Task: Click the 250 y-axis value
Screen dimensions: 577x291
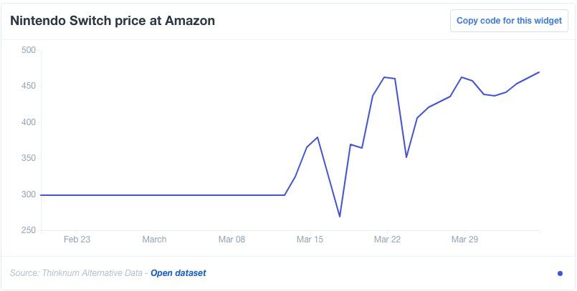Action: point(29,231)
